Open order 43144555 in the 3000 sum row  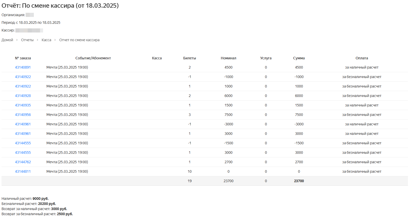point(23,152)
